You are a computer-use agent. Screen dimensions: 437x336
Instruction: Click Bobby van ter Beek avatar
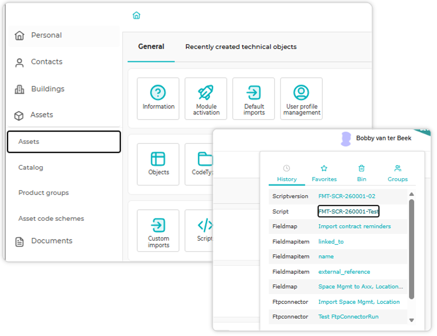[x=346, y=139]
